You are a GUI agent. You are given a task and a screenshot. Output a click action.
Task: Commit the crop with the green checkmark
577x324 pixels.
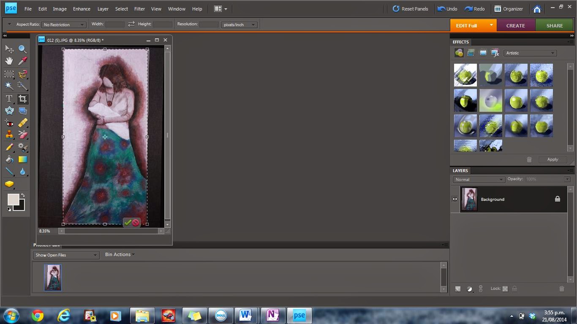click(x=128, y=222)
